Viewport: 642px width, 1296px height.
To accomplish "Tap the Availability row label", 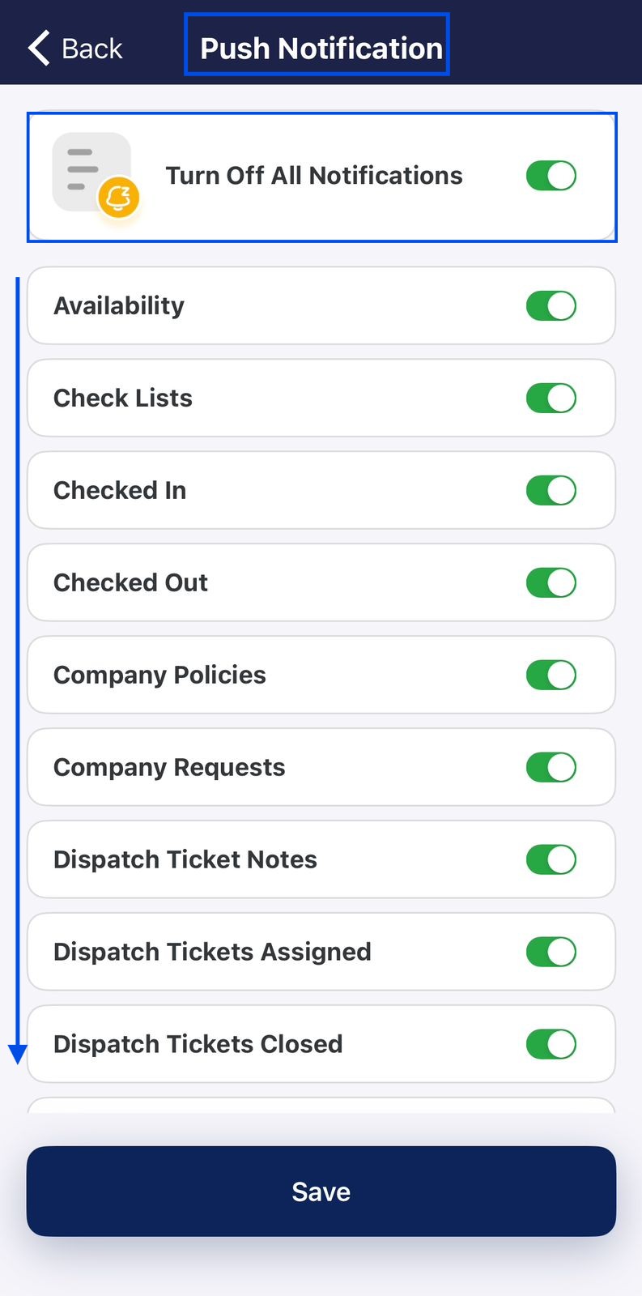I will coord(119,306).
